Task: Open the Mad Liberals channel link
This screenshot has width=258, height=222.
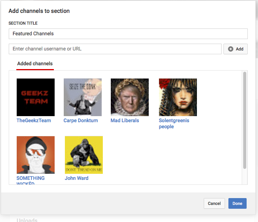Action: [x=125, y=120]
